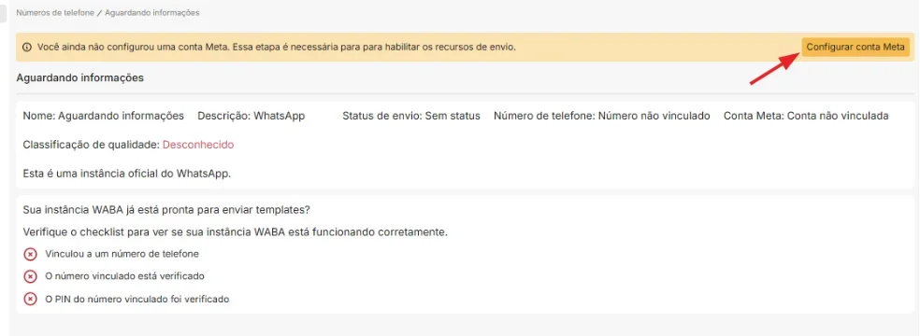Click Número de telefone: Número não vinculado
Image resolution: width=920 pixels, height=336 pixels.
(602, 116)
